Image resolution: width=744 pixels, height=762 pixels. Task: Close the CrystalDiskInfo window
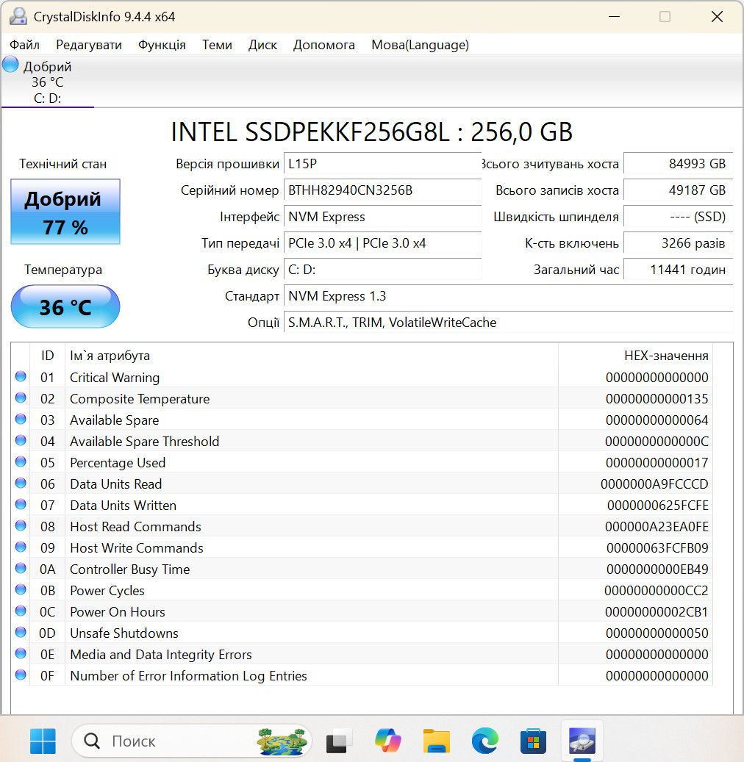(x=717, y=16)
